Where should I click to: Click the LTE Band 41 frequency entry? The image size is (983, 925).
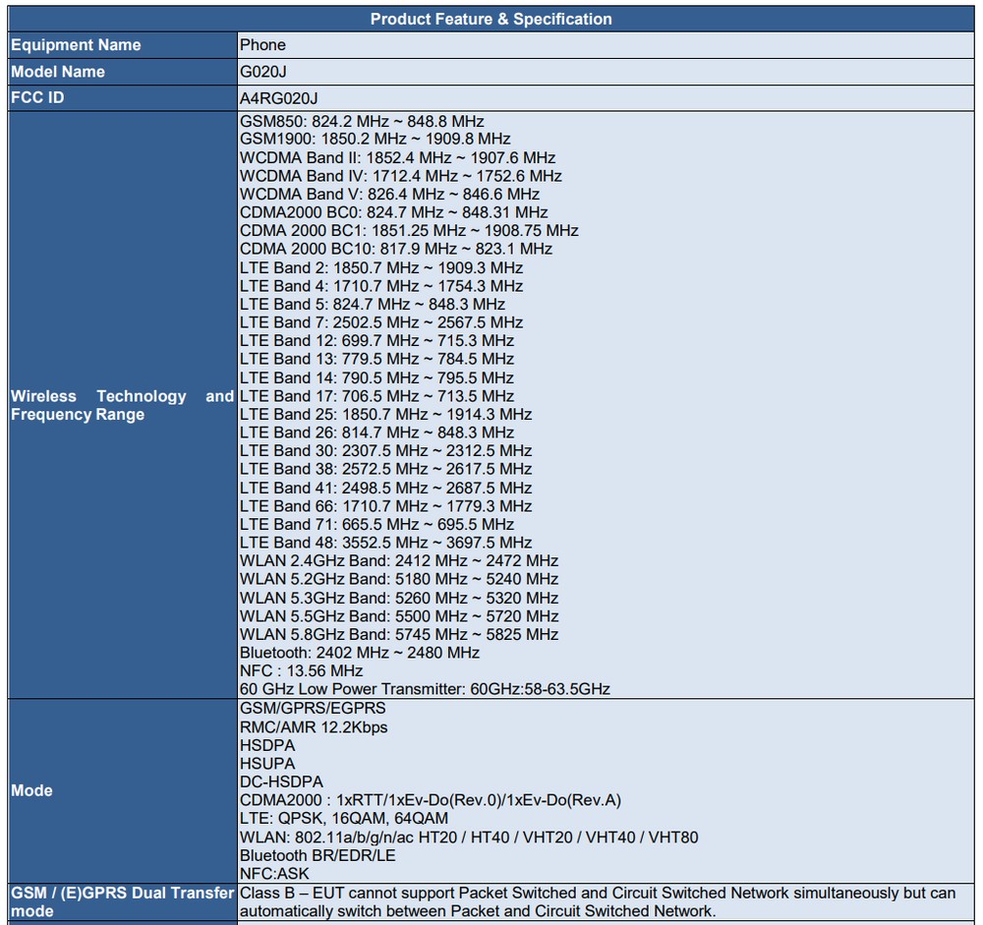tap(385, 488)
